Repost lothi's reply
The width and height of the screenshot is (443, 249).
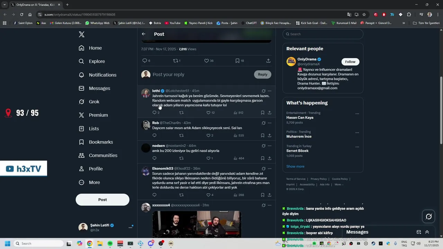point(181,113)
